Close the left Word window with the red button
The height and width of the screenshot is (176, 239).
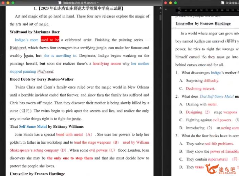coord(3,3)
